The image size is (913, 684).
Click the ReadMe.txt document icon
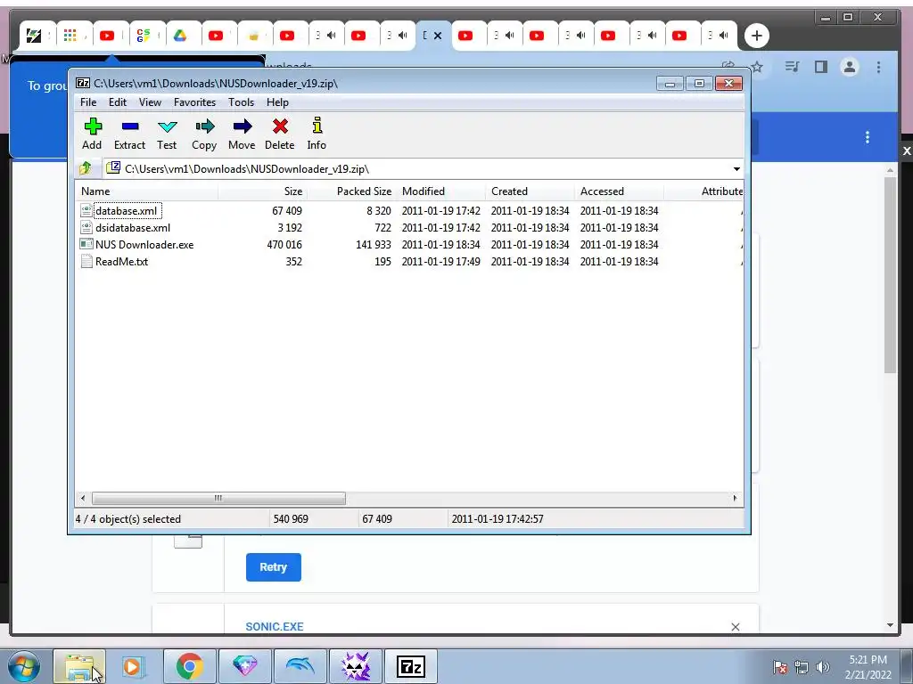tap(86, 261)
